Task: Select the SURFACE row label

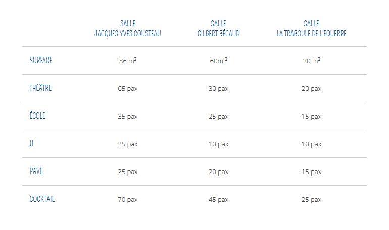Action: [41, 60]
